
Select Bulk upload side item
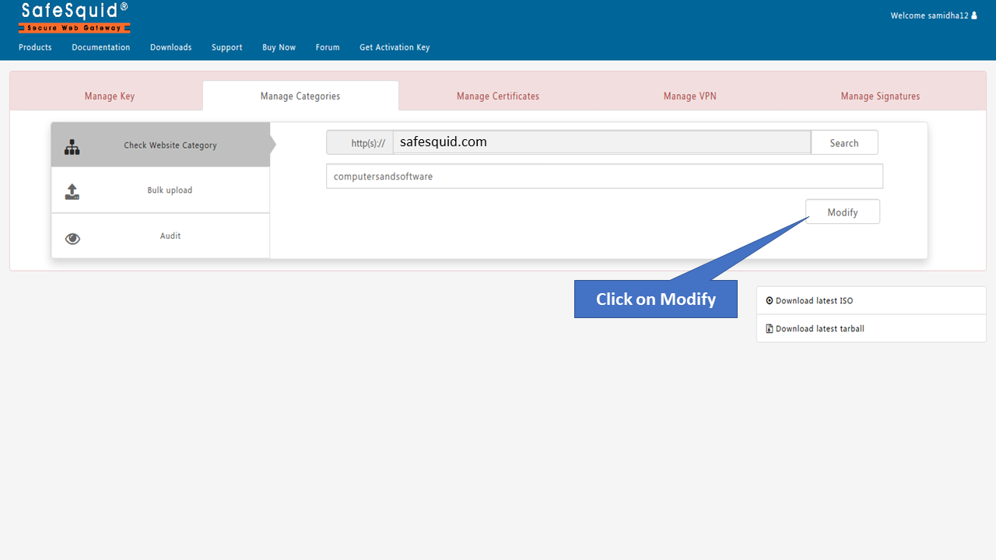point(160,191)
